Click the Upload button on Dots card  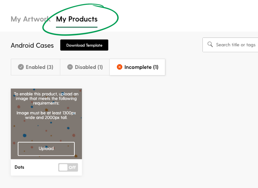[46, 149]
